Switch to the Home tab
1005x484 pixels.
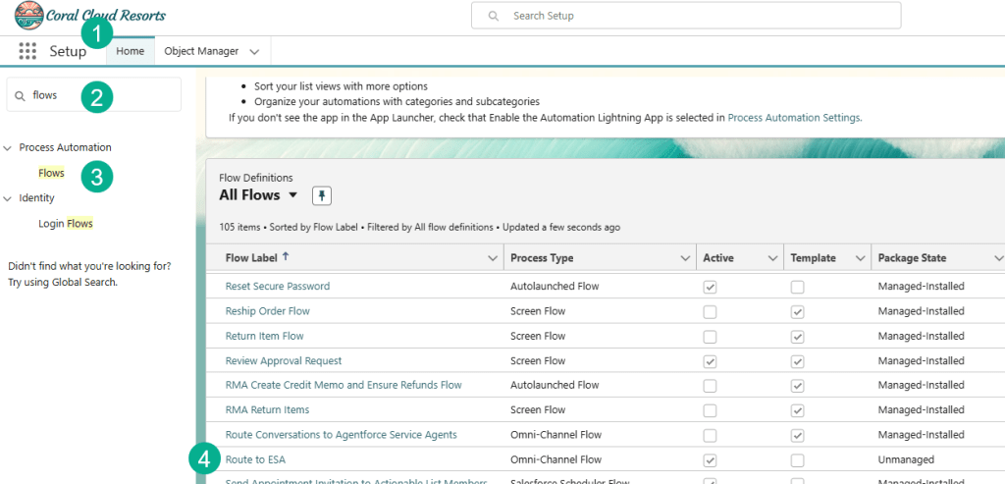(130, 51)
